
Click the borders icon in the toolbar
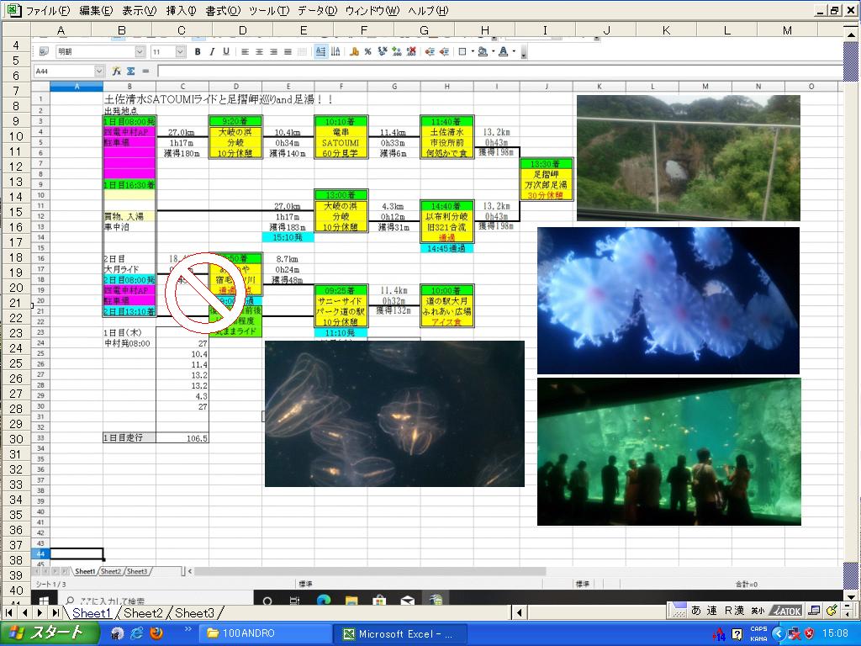point(462,52)
